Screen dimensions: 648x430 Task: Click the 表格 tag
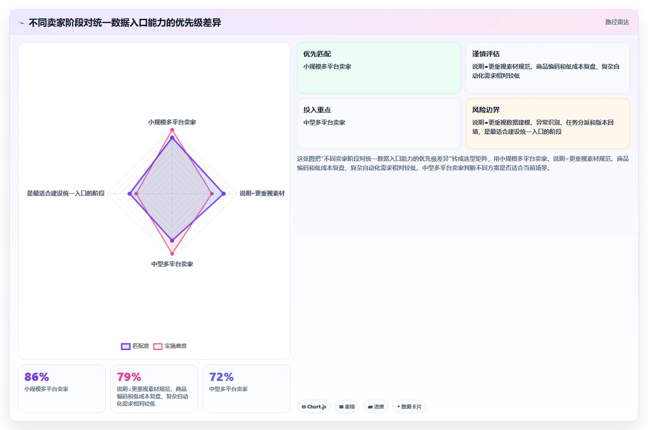(x=347, y=407)
